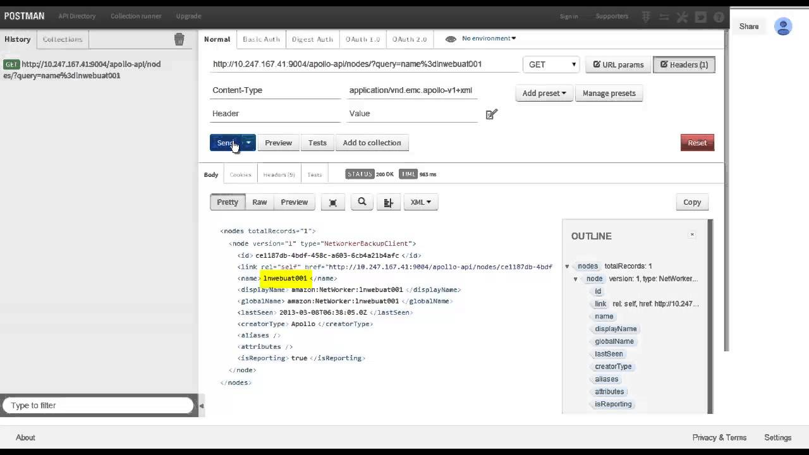Select the Digest Auth tab

point(312,39)
